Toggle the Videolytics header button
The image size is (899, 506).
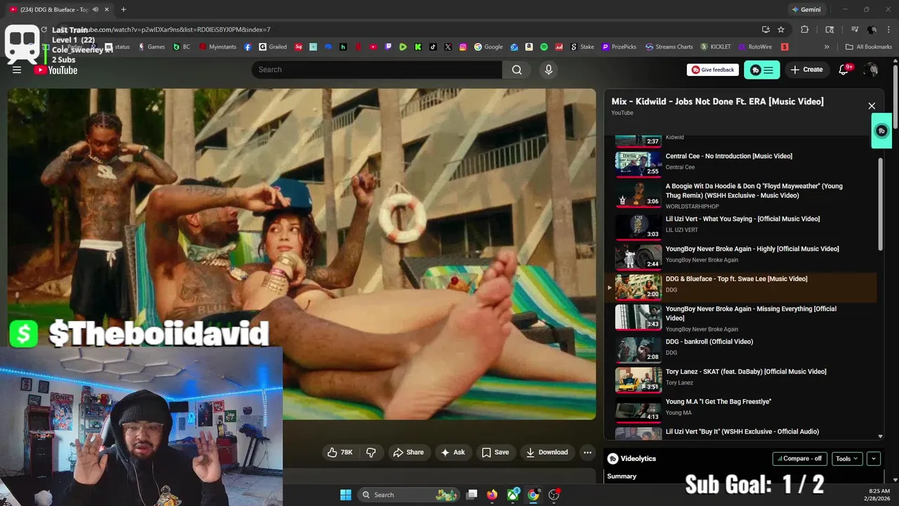[x=761, y=70]
